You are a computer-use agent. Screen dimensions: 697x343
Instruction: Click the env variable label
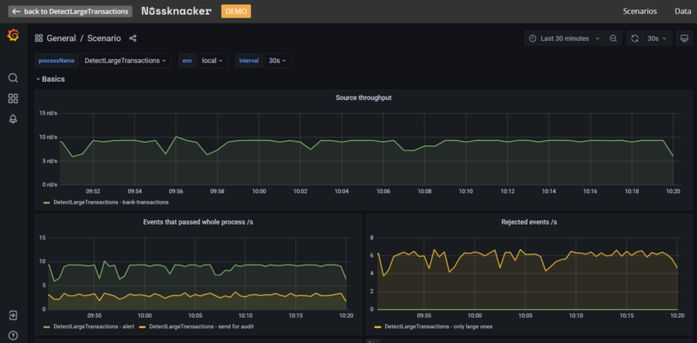(x=187, y=61)
